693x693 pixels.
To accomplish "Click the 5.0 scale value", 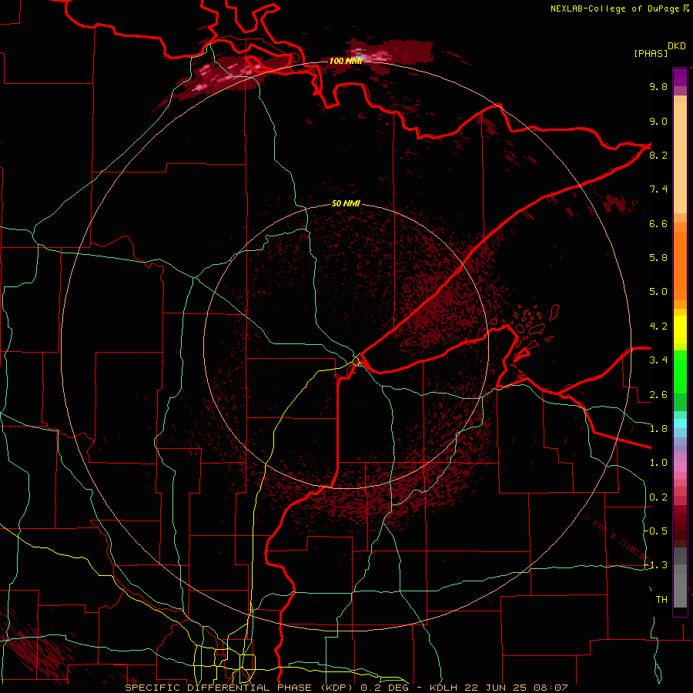I will tap(658, 292).
